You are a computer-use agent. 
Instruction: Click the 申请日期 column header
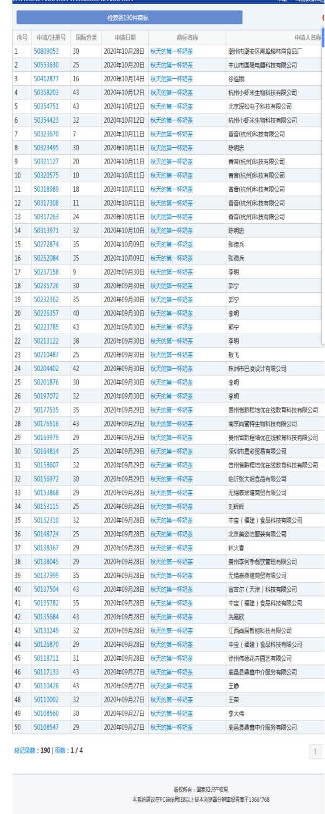125,37
